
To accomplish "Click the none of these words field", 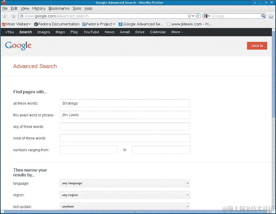I will point(125,138).
